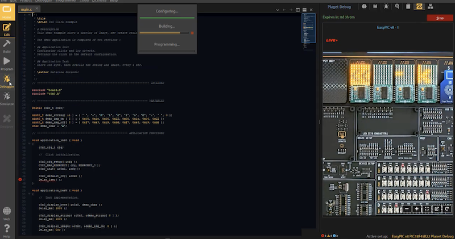Click the document page icon in right toolbar

click(x=408, y=6)
